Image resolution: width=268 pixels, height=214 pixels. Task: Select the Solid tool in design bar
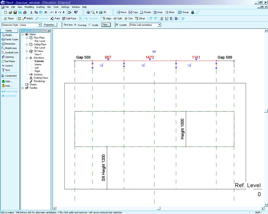point(7,81)
